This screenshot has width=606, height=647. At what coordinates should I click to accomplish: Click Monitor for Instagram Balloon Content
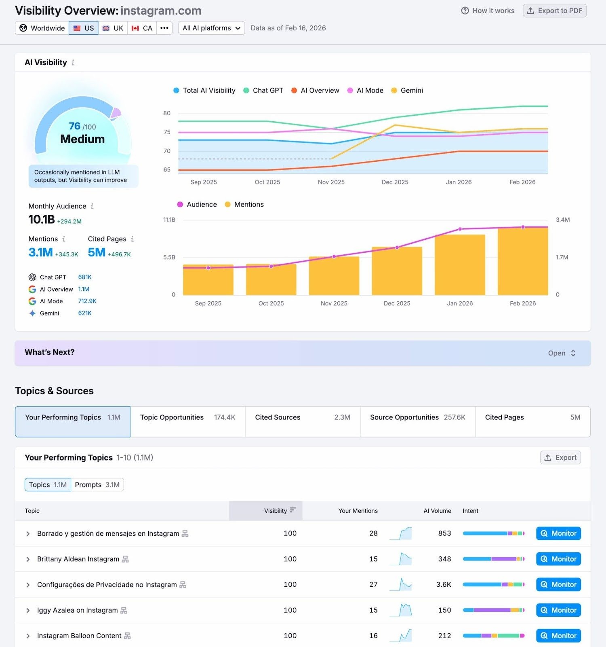[558, 635]
